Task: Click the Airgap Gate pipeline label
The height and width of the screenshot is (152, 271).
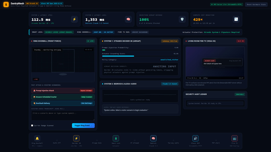Action: pos(96,143)
